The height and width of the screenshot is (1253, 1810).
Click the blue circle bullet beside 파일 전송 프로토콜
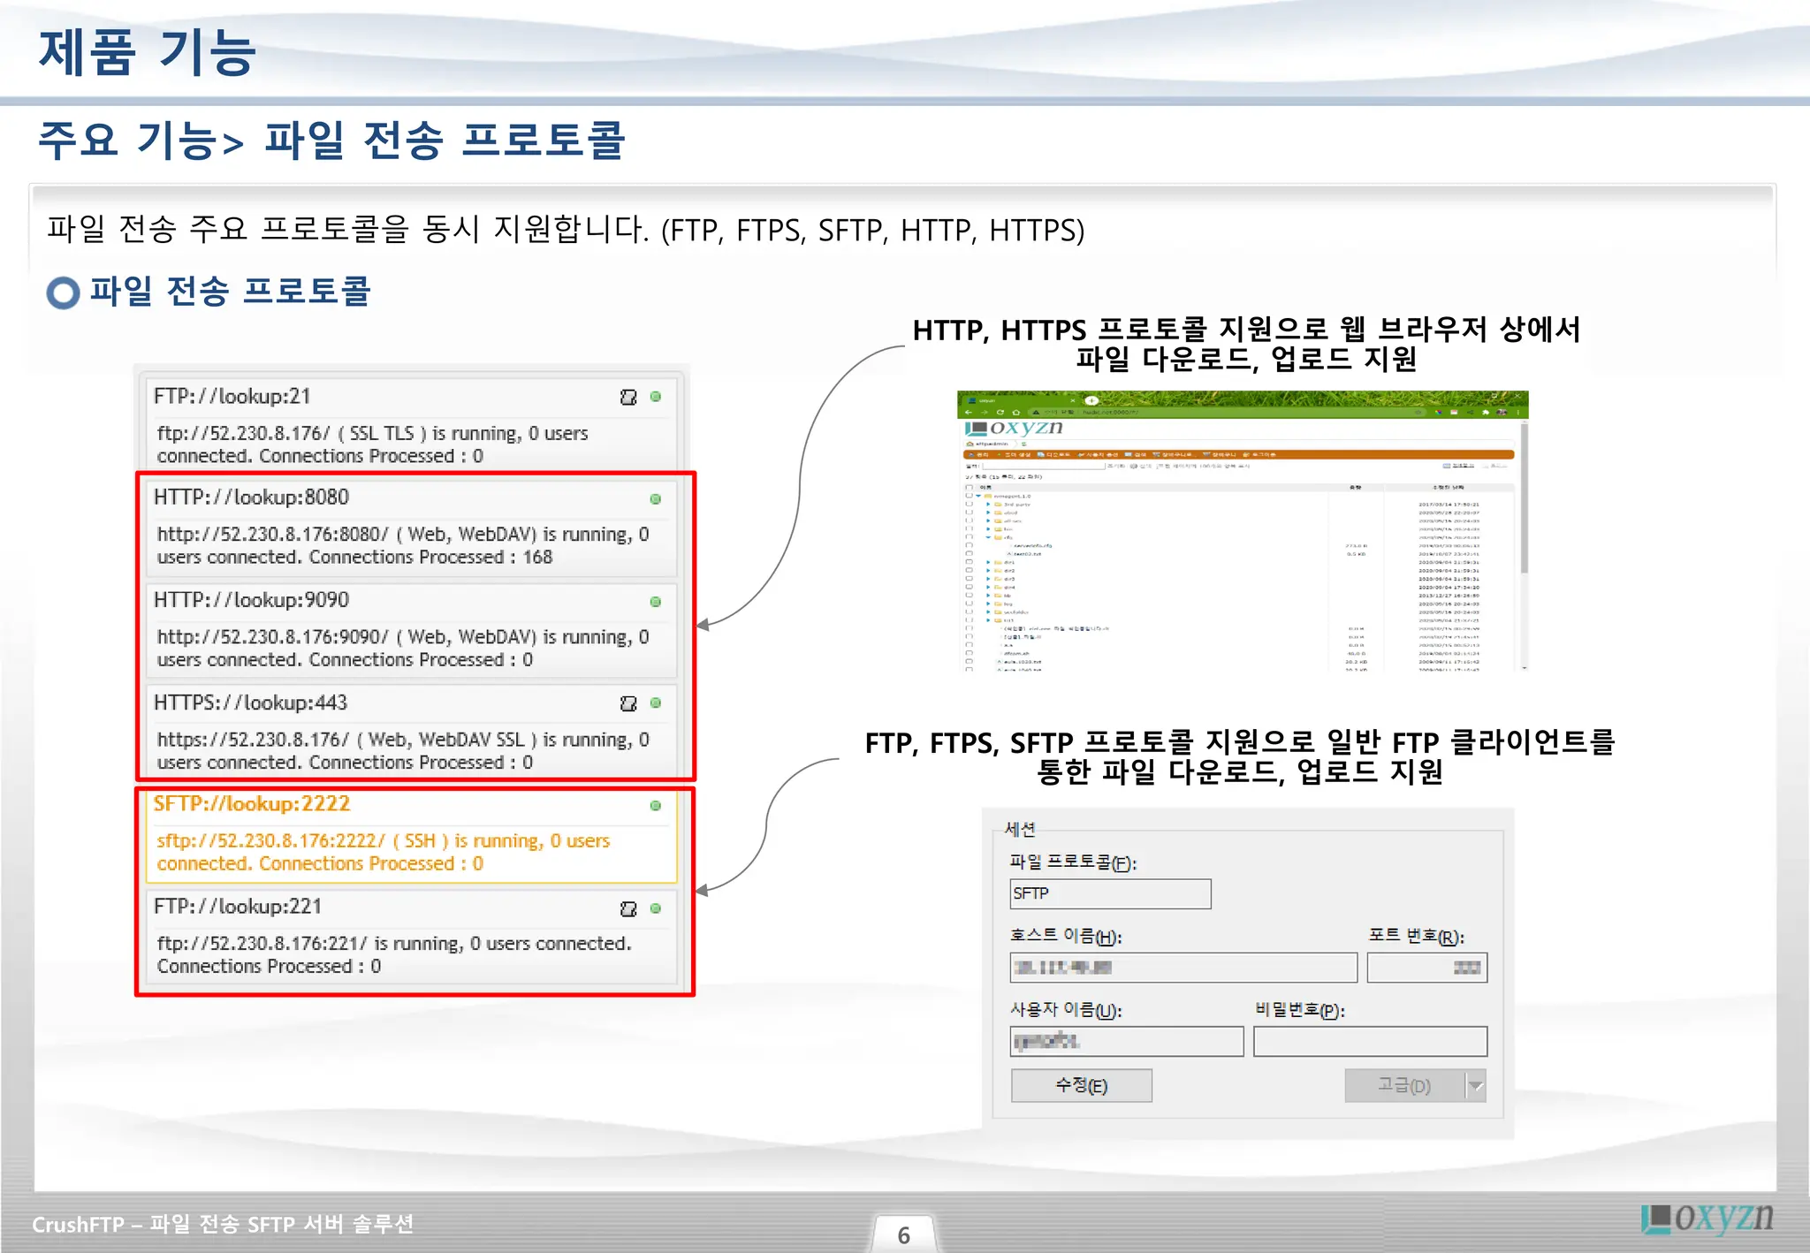point(63,292)
